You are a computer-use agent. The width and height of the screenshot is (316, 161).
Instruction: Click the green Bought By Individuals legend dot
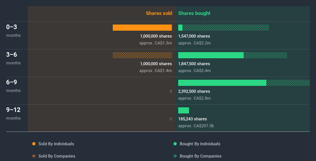tap(175, 144)
